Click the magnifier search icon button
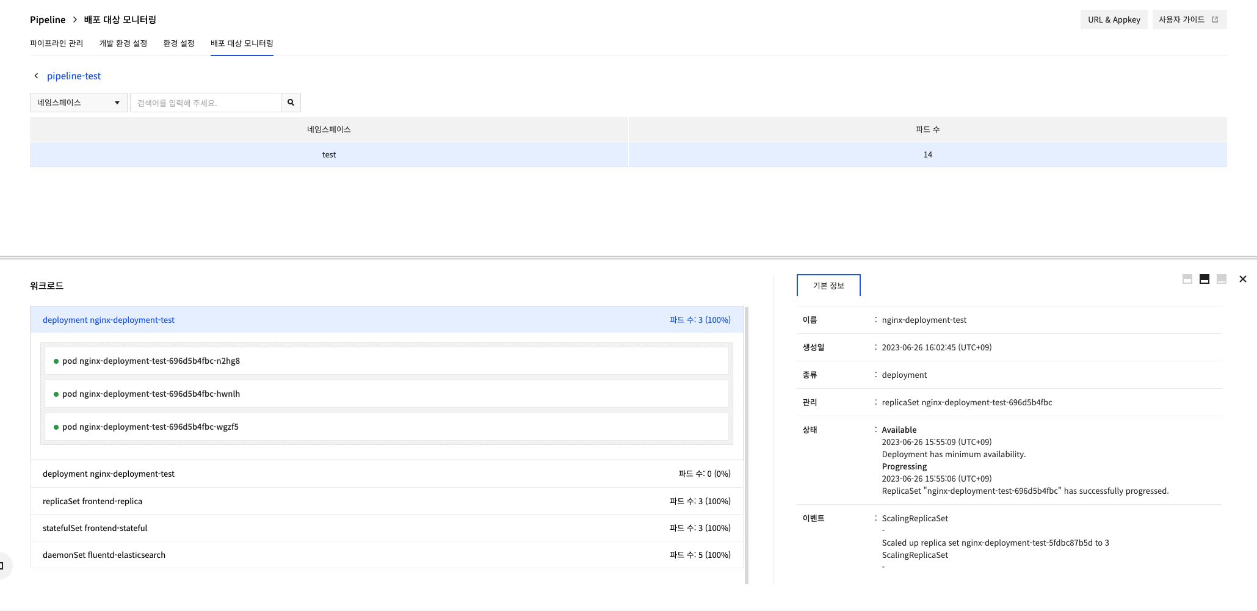The width and height of the screenshot is (1257, 611). pyautogui.click(x=291, y=103)
